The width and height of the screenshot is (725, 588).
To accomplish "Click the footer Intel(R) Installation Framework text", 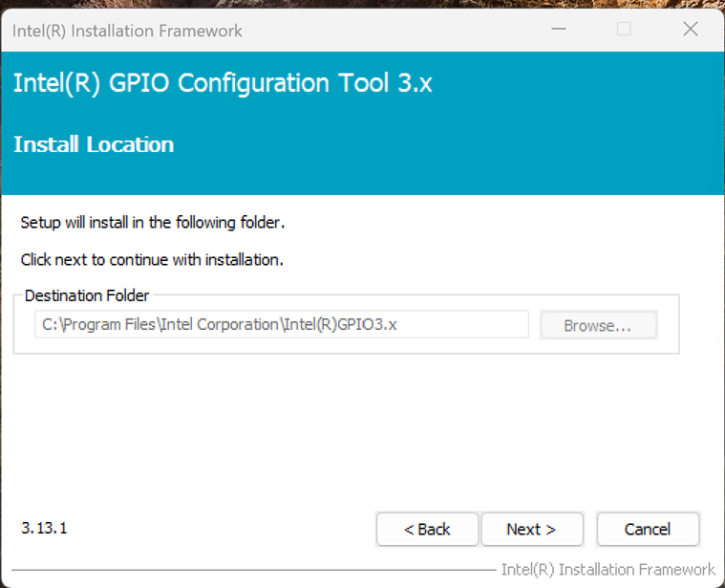I will 608,570.
